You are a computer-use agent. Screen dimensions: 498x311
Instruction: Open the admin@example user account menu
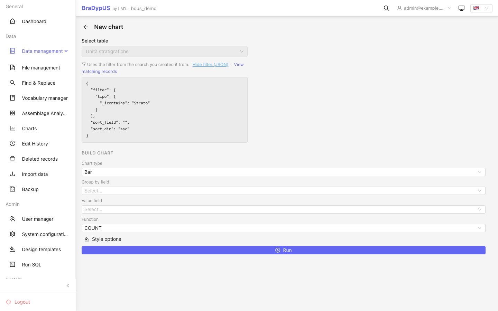pyautogui.click(x=424, y=8)
